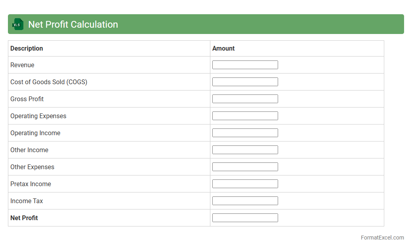The height and width of the screenshot is (249, 412).
Task: Click the Pretax Income row label
Action: click(31, 184)
